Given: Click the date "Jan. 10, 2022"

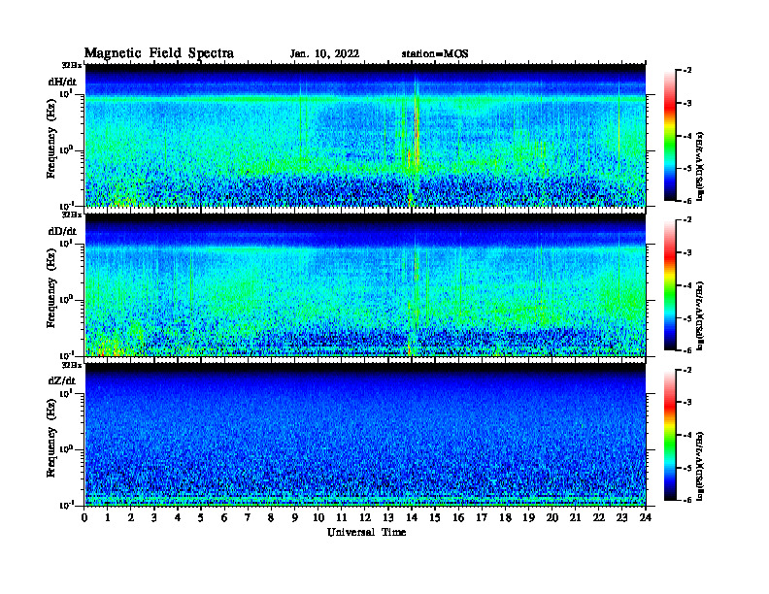Looking at the screenshot, I should (324, 54).
